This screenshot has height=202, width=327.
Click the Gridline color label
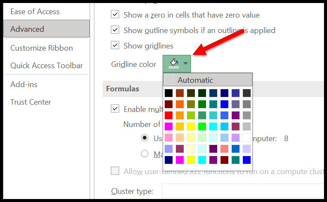134,64
